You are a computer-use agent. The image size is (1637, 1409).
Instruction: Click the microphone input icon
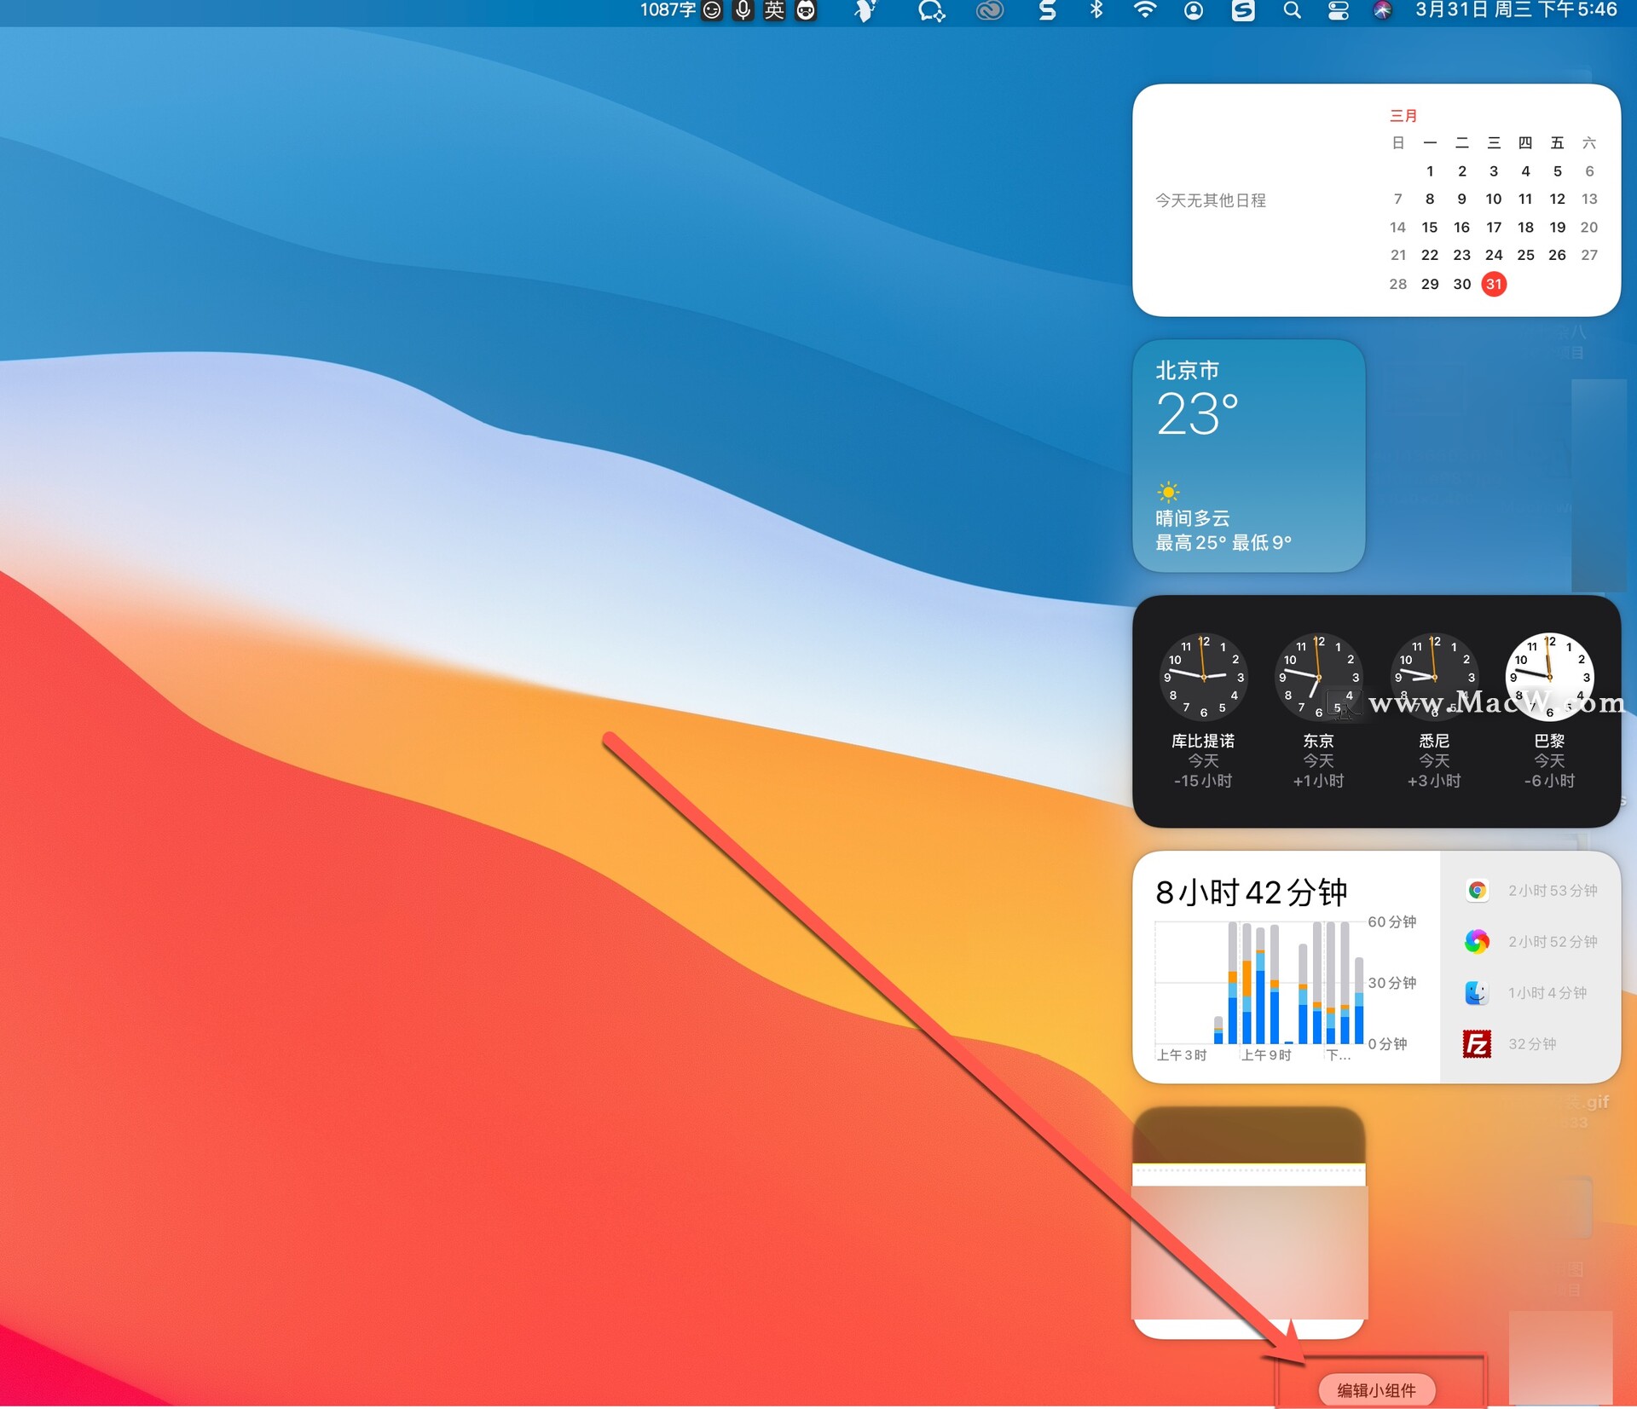743,10
